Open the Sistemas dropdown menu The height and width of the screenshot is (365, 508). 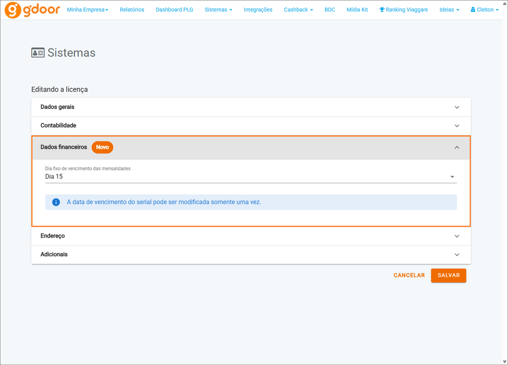218,10
